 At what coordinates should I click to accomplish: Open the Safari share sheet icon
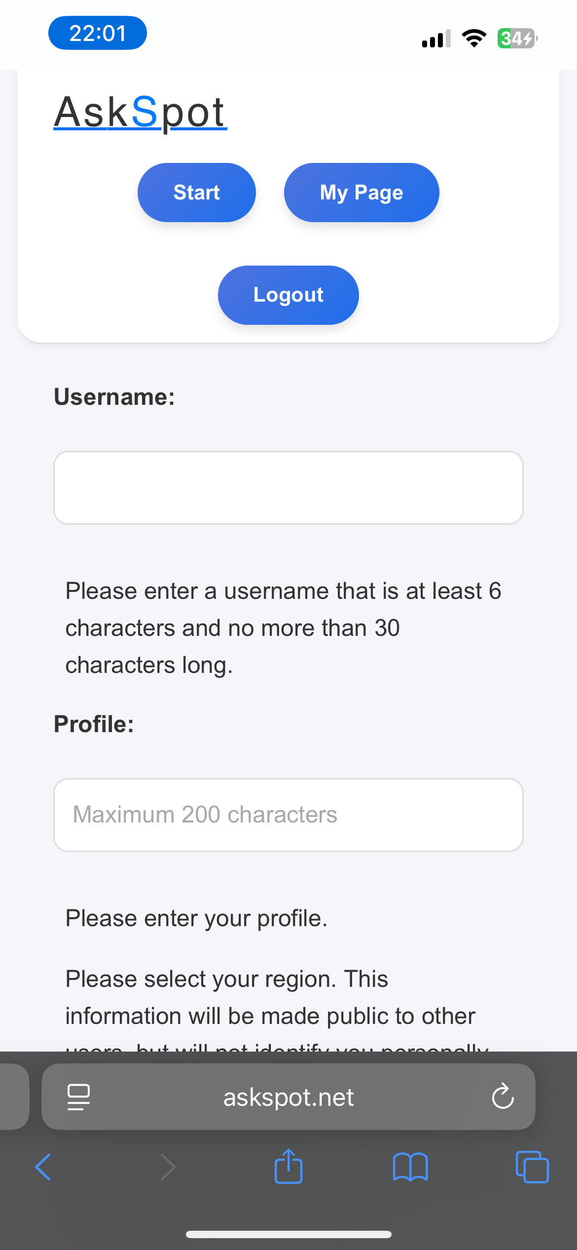click(288, 1166)
